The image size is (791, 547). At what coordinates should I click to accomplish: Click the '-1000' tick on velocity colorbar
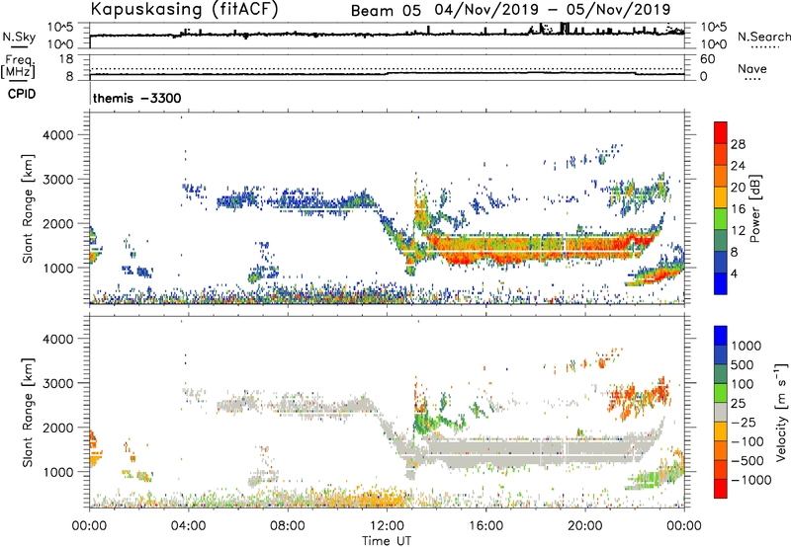(x=751, y=480)
